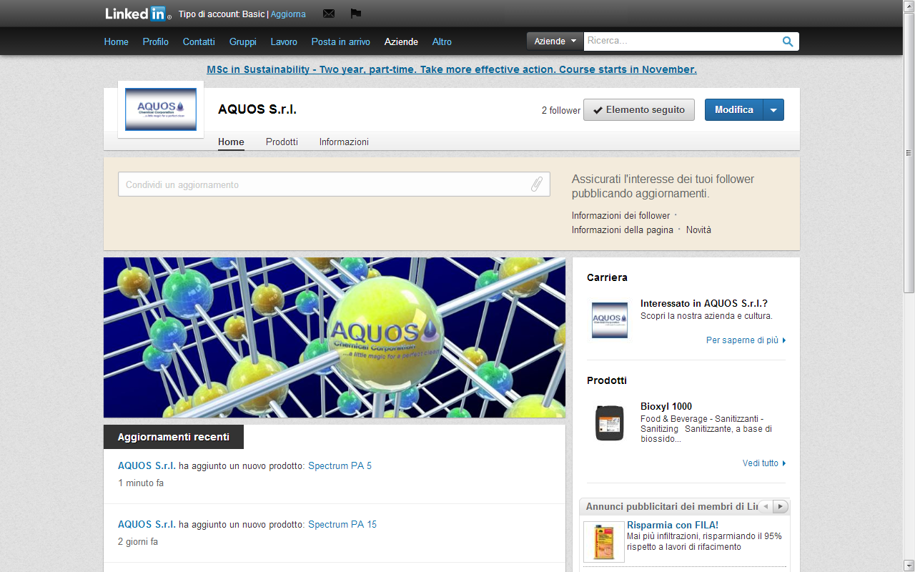The image size is (915, 572).
Task: Open the Aziende search category dropdown
Action: (x=555, y=41)
